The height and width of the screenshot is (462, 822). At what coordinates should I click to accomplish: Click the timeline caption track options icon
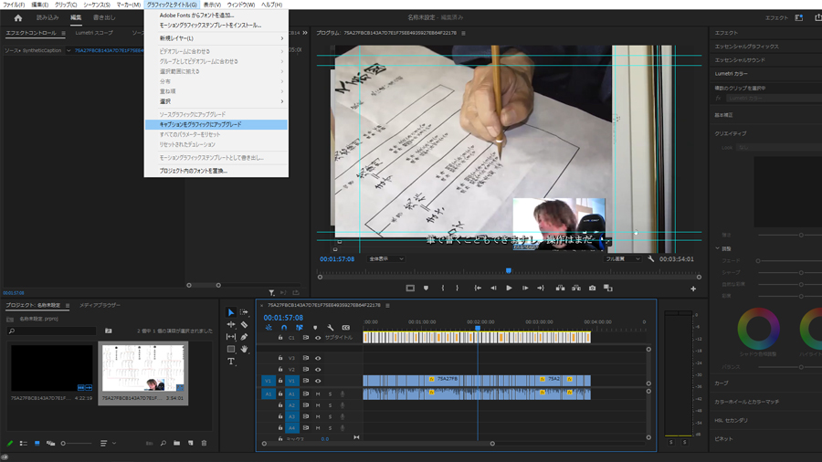click(346, 328)
